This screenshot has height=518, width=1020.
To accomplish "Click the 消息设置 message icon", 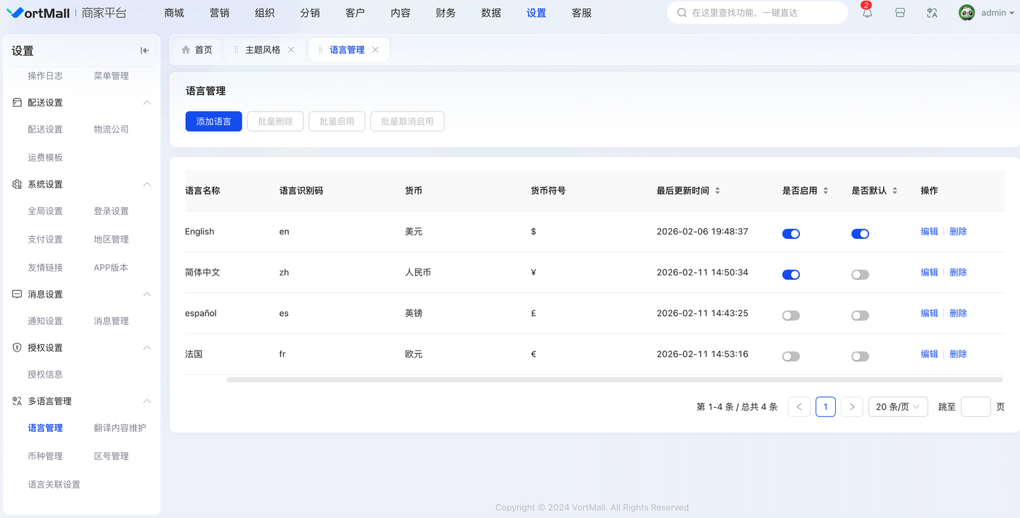I will click(17, 294).
